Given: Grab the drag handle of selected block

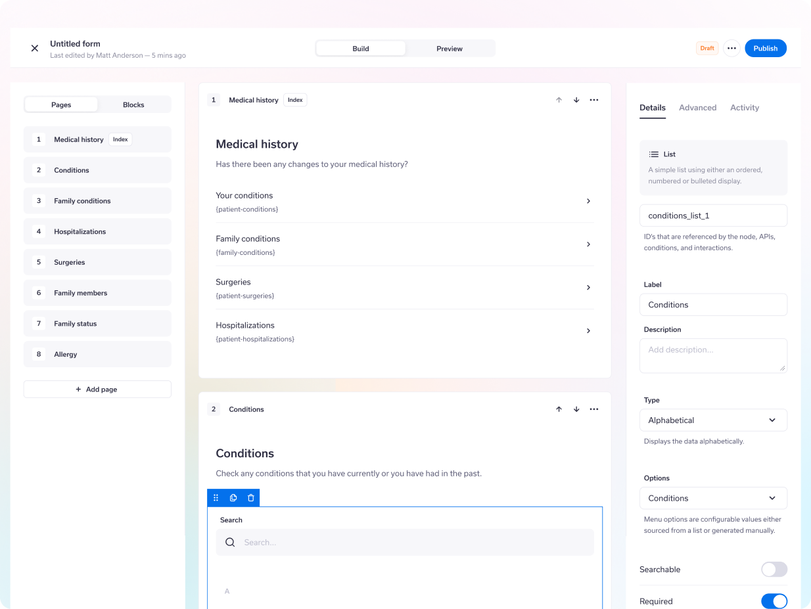Looking at the screenshot, I should pos(216,498).
